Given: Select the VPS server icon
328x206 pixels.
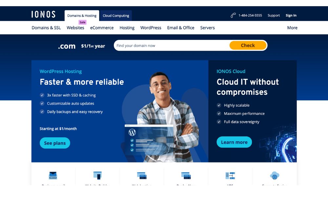Looking at the screenshot, I should [230, 176].
